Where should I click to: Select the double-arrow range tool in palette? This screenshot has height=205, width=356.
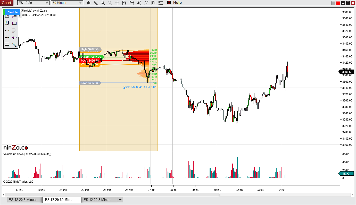point(7,37)
